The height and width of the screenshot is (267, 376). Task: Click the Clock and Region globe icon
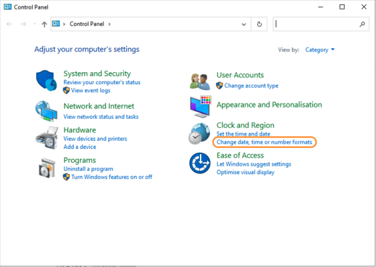click(201, 133)
